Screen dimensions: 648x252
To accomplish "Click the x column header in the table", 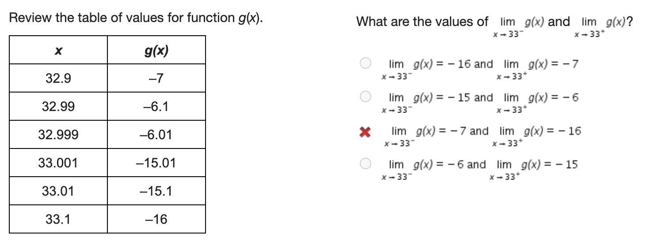I will tap(58, 50).
